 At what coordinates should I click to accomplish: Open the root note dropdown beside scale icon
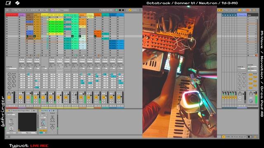56,10
